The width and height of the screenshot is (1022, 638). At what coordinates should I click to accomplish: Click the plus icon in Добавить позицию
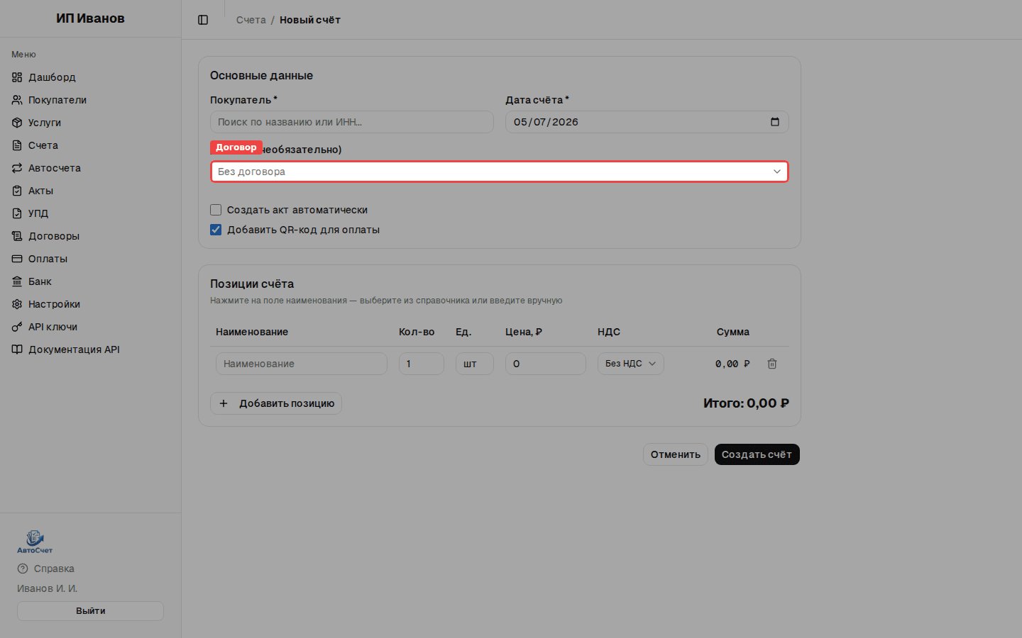[224, 403]
